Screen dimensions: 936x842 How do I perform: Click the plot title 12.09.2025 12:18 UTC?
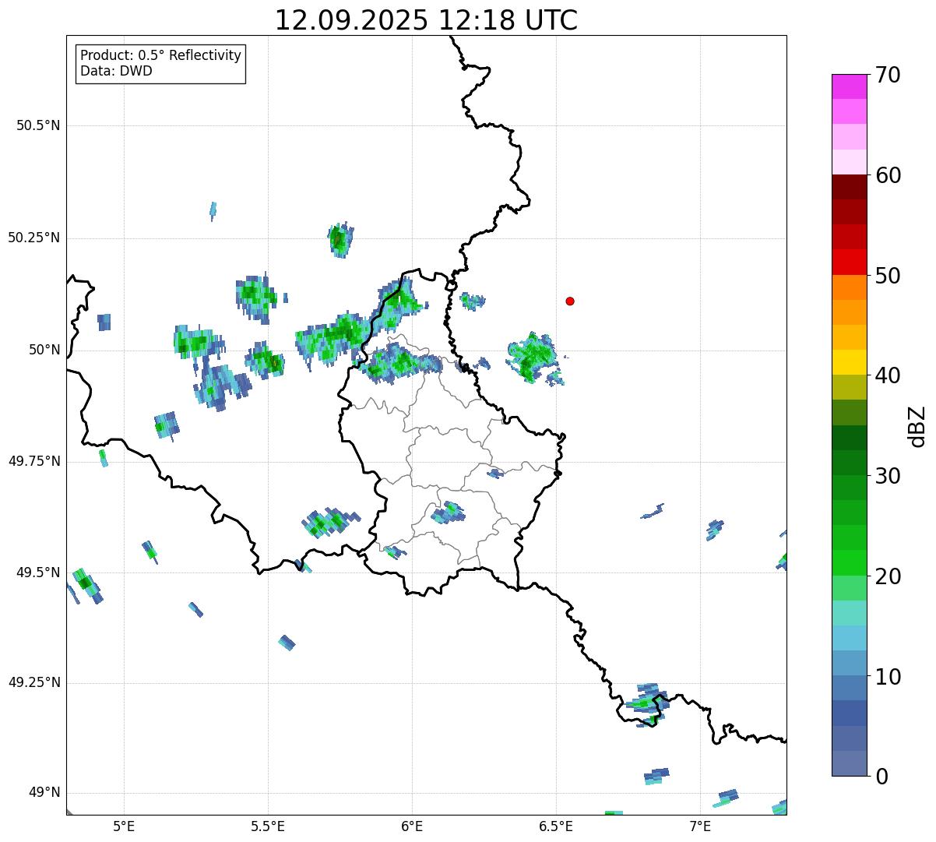tap(426, 19)
